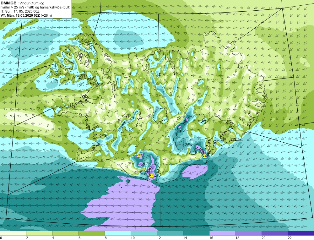This screenshot has width=314, height=240.
Task: Click the 10–12 m/s light teal legend swatch
Action: (x=144, y=233)
